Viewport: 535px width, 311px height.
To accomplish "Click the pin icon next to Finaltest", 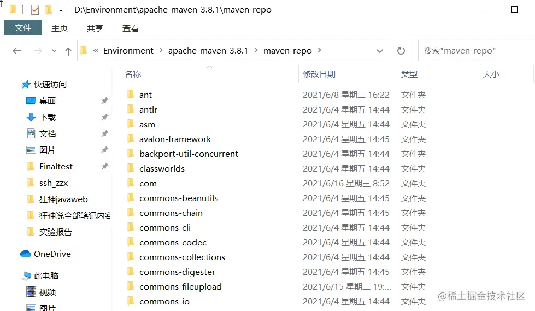I will coord(105,166).
